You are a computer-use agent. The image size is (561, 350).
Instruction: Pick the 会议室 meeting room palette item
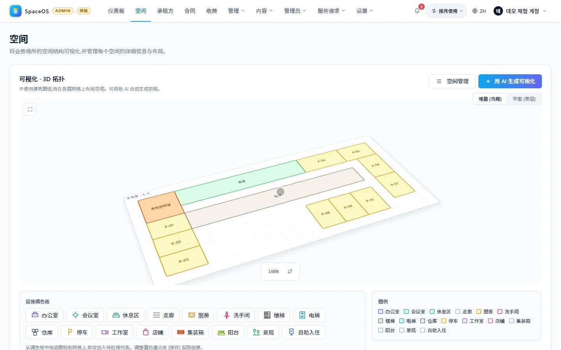(x=85, y=315)
